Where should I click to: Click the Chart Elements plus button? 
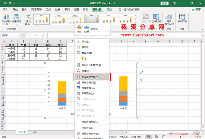coord(141,65)
